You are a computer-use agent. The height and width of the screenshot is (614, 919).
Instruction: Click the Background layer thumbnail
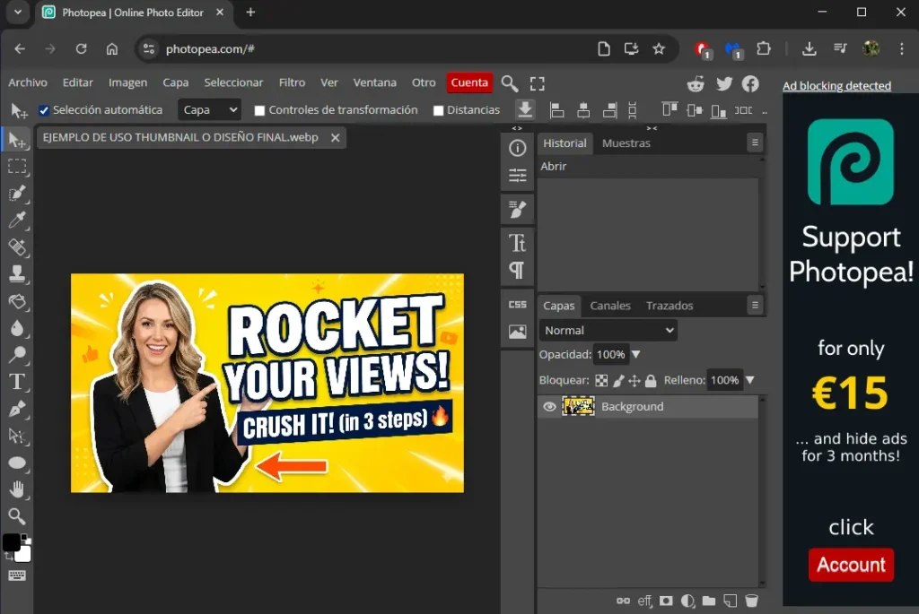click(578, 407)
